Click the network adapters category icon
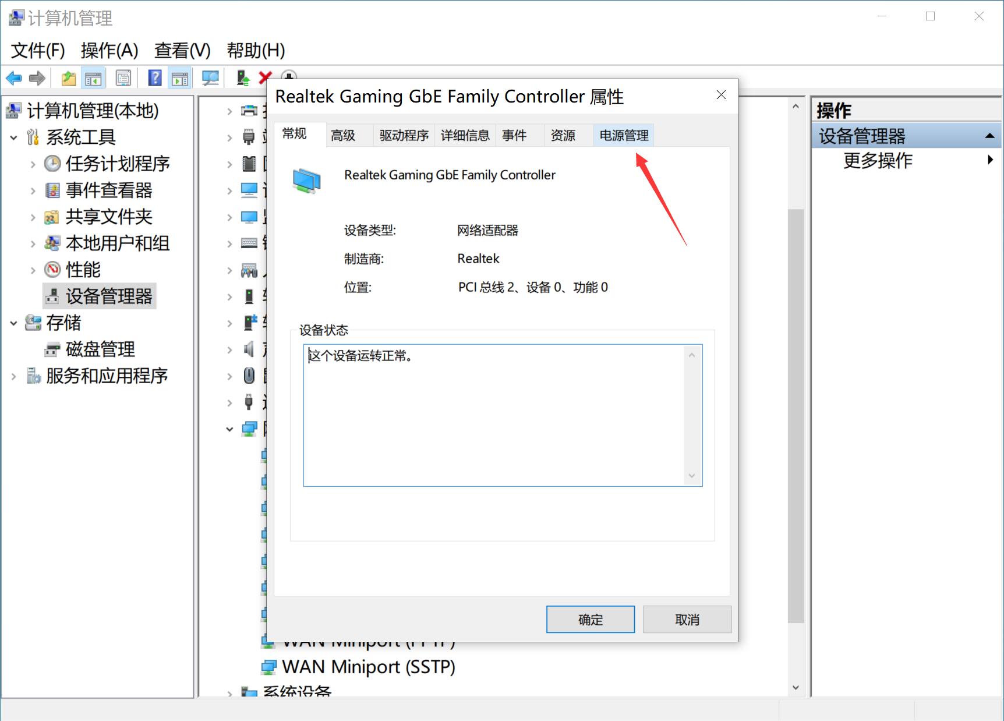Screen dimensions: 1004x721 coord(249,429)
